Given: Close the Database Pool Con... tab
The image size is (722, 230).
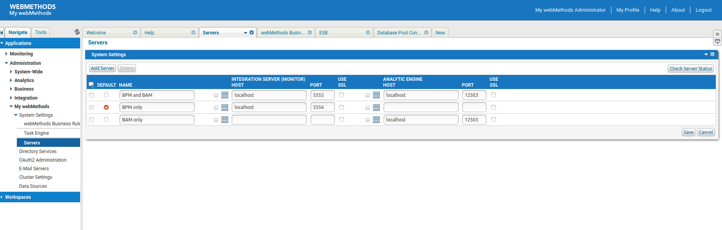Looking at the screenshot, I should tap(426, 32).
